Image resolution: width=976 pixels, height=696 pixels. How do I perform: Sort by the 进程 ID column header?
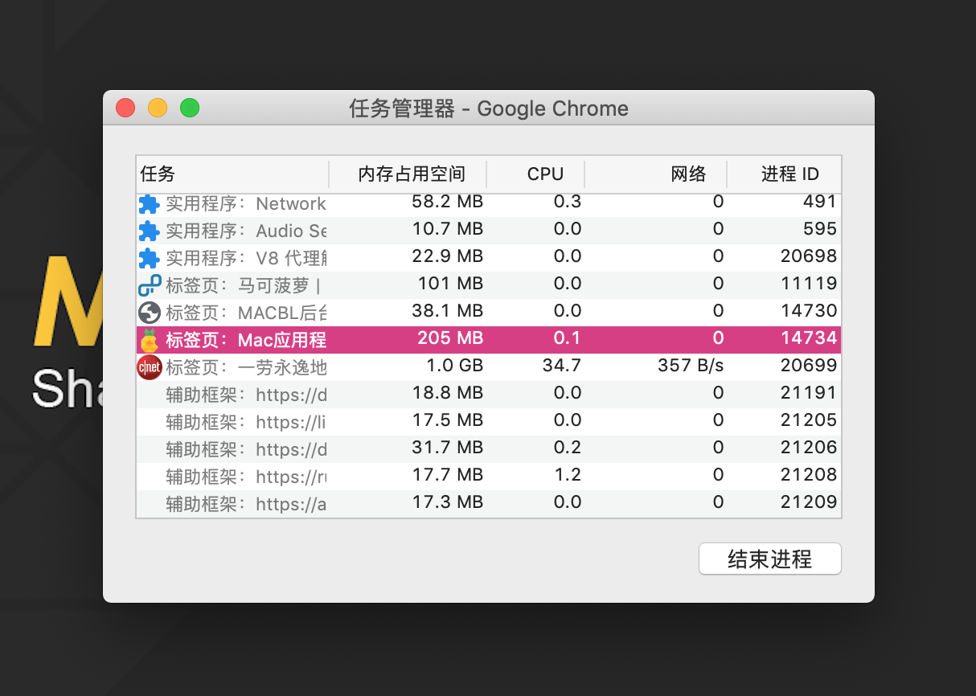[785, 174]
